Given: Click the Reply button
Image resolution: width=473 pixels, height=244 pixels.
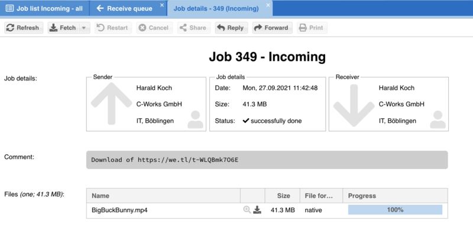Looking at the screenshot, I should [230, 28].
